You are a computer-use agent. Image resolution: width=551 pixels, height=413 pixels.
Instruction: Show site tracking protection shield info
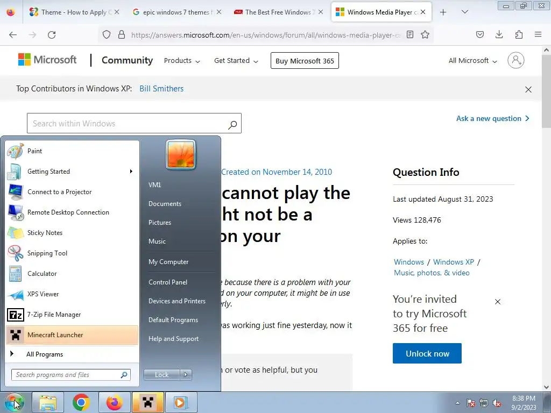(x=107, y=35)
